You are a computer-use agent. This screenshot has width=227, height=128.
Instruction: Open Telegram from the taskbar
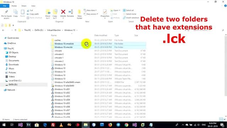point(118,125)
